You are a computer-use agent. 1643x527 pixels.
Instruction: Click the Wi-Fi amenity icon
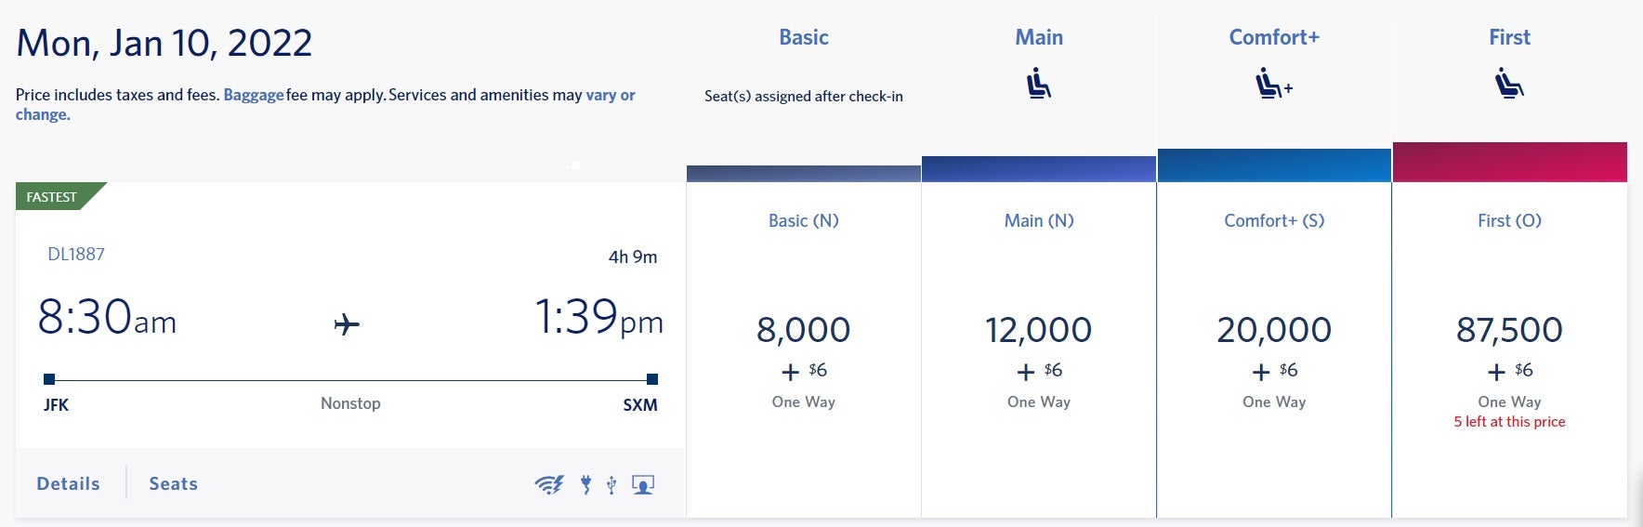click(x=549, y=484)
